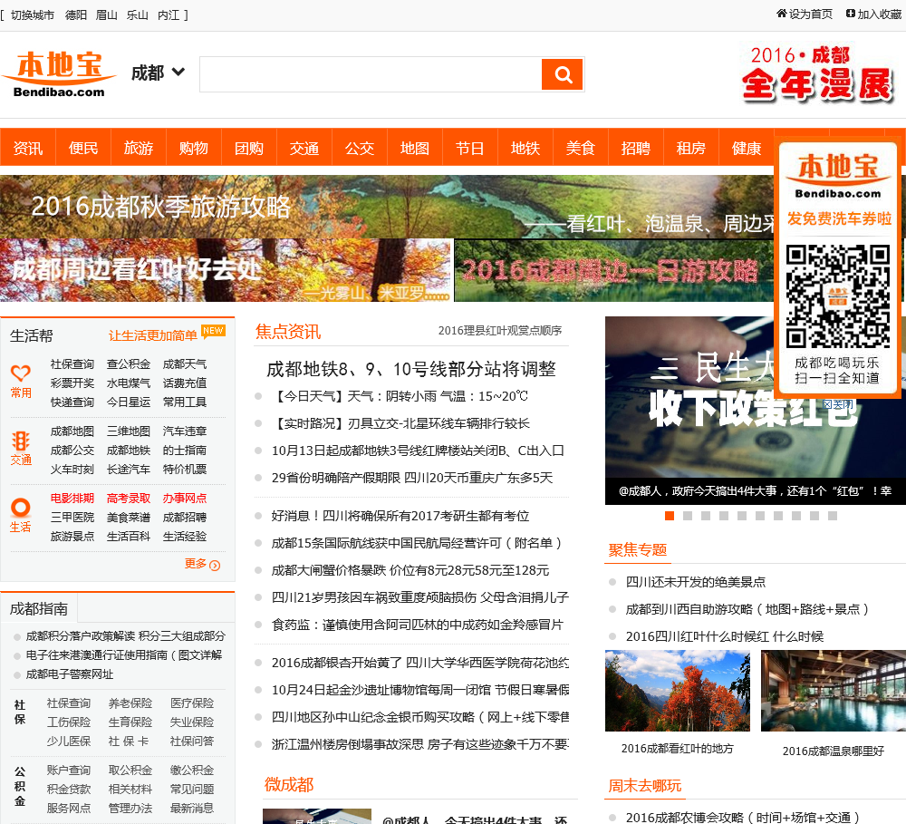Select the third carousel dot

706,515
